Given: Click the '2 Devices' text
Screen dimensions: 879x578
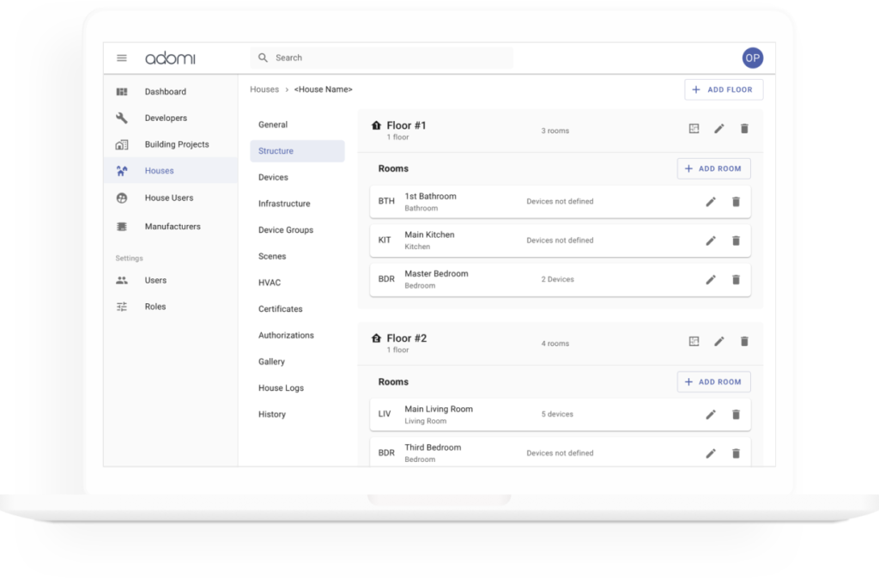Looking at the screenshot, I should pyautogui.click(x=557, y=279).
